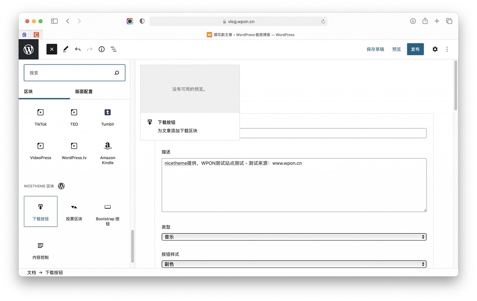Insert the TikTok embed block
Screen dimensions: 477x301
coord(40,116)
